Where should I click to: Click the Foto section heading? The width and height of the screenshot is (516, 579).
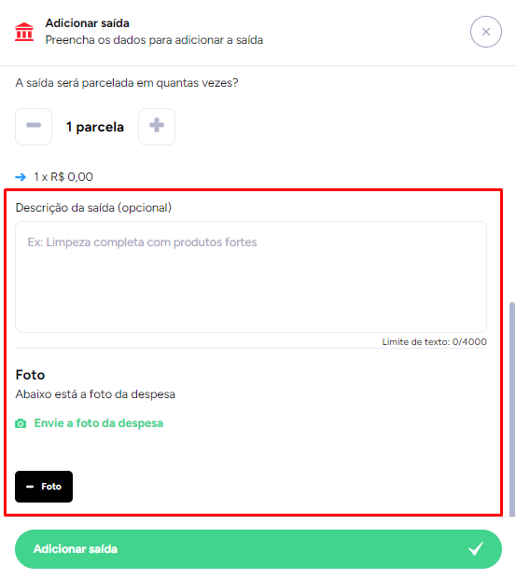tap(30, 375)
